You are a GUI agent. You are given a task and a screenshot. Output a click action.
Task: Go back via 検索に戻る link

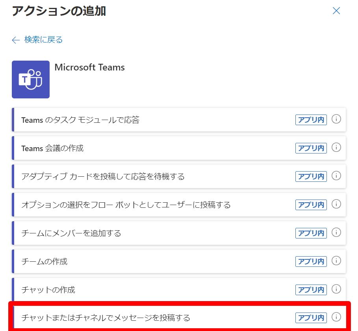[x=37, y=40]
